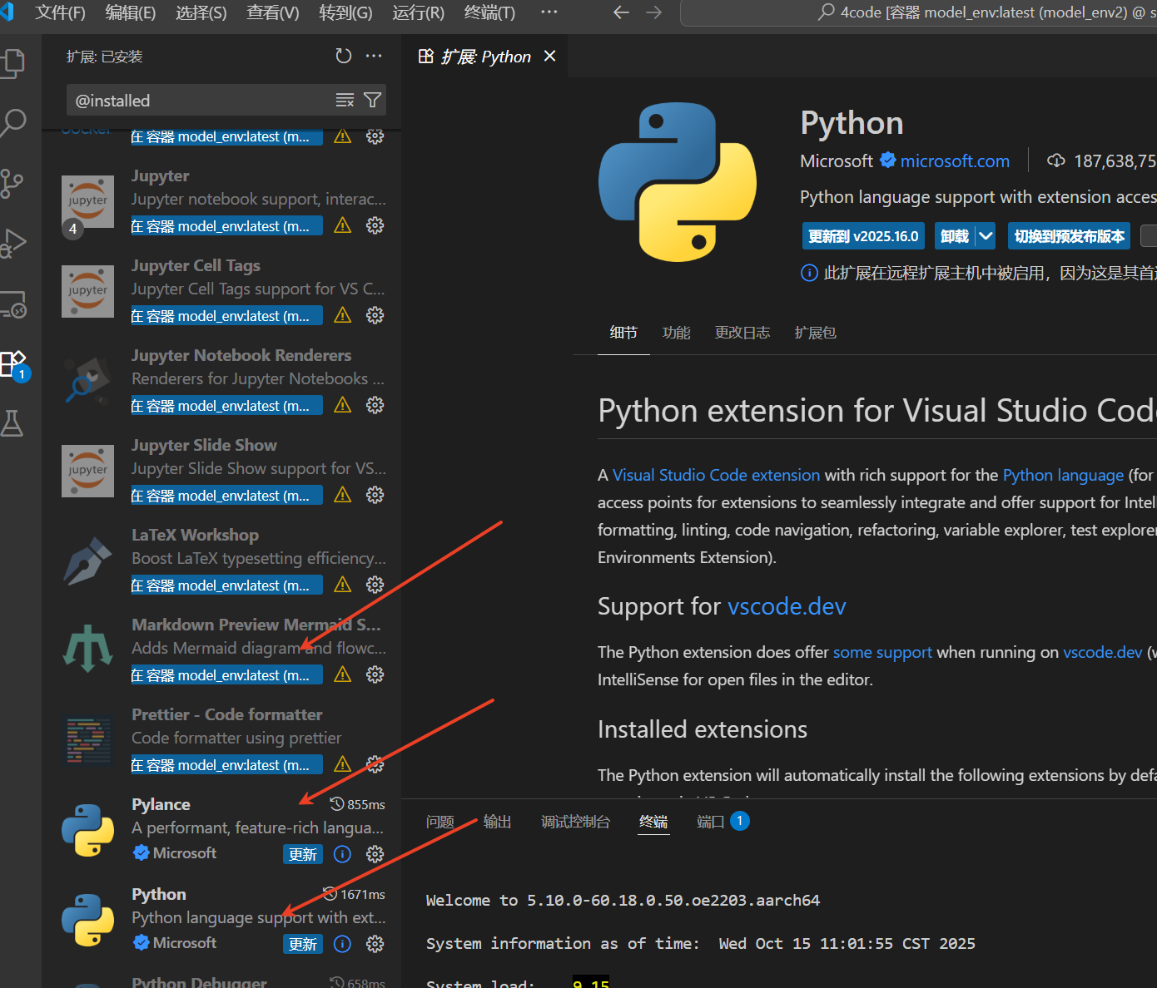Clear the extensions search results

coord(345,101)
